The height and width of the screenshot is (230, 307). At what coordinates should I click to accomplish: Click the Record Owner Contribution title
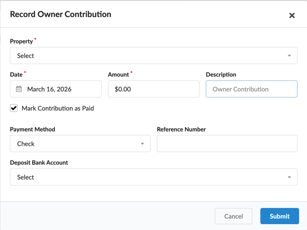tap(60, 14)
